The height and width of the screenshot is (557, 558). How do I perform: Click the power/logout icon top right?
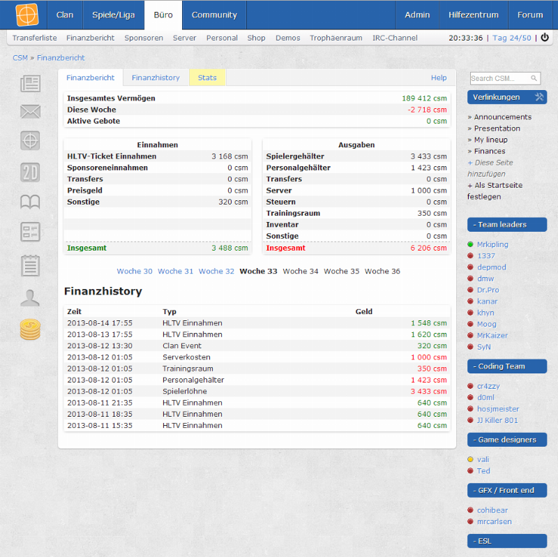tap(545, 38)
